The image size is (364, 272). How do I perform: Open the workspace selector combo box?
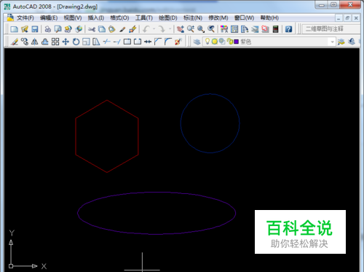click(x=331, y=29)
